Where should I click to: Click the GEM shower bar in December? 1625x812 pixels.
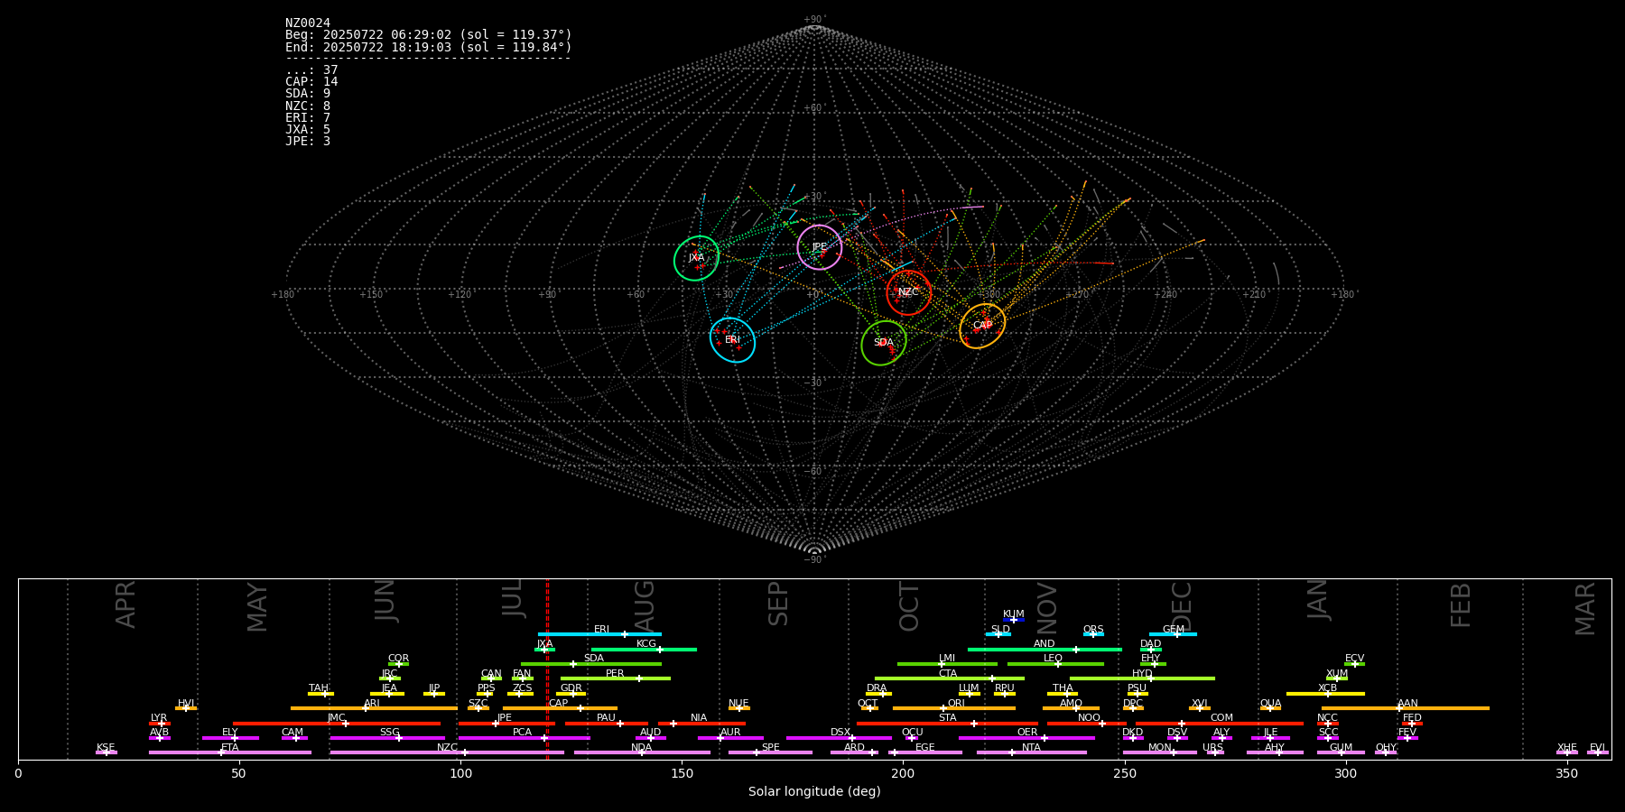point(1173,634)
